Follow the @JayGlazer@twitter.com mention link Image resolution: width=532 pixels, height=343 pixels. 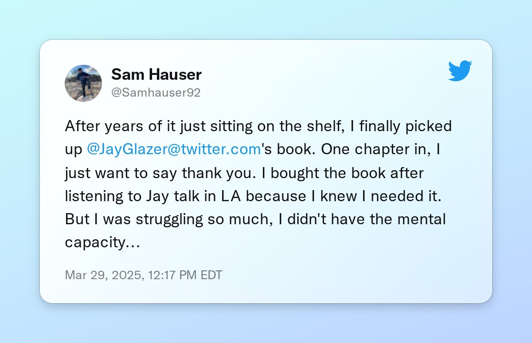tap(174, 150)
